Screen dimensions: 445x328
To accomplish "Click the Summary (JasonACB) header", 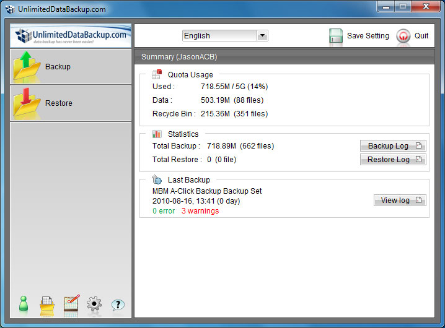I will (x=284, y=57).
